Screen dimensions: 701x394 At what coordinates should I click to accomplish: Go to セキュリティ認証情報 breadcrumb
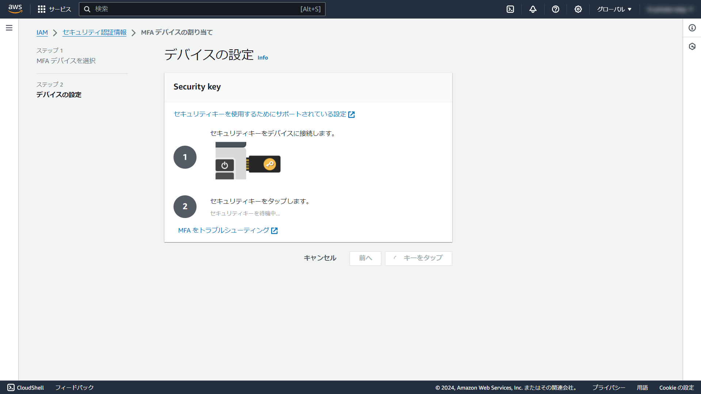point(94,32)
